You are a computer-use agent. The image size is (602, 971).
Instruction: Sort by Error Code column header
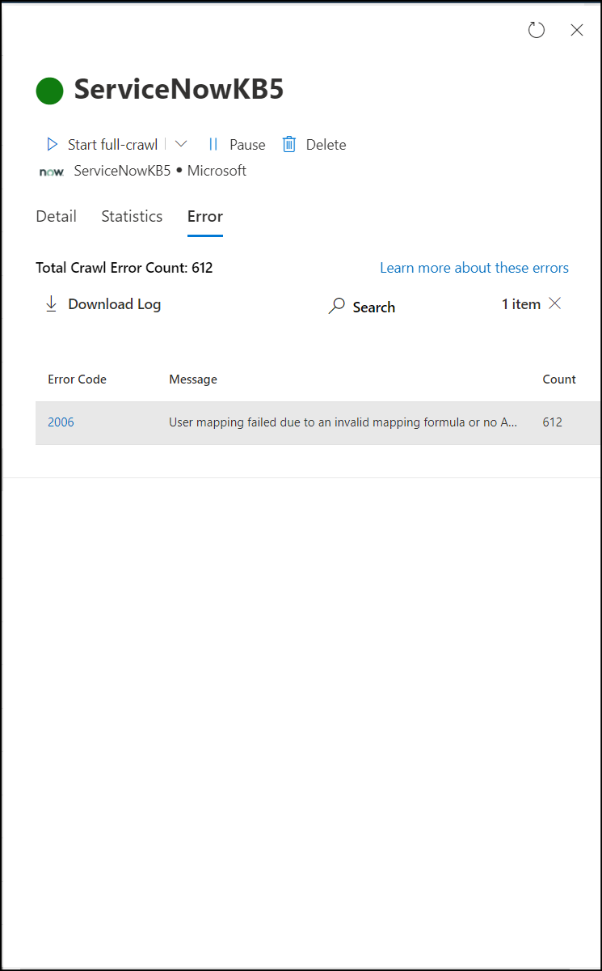[x=77, y=379]
